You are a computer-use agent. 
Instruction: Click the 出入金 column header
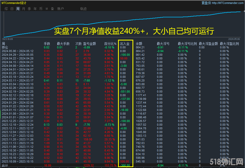click(x=125, y=44)
